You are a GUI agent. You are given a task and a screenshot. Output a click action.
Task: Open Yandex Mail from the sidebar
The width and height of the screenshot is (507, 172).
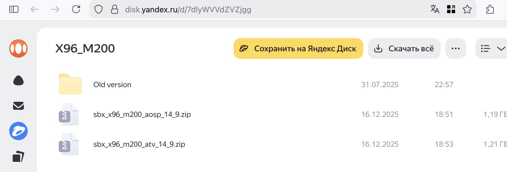18,106
